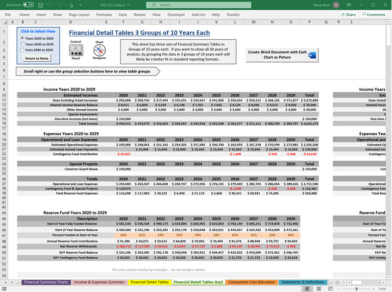The width and height of the screenshot is (392, 292).
Task: Open the Control Panel gauge icon
Action: [x=76, y=50]
